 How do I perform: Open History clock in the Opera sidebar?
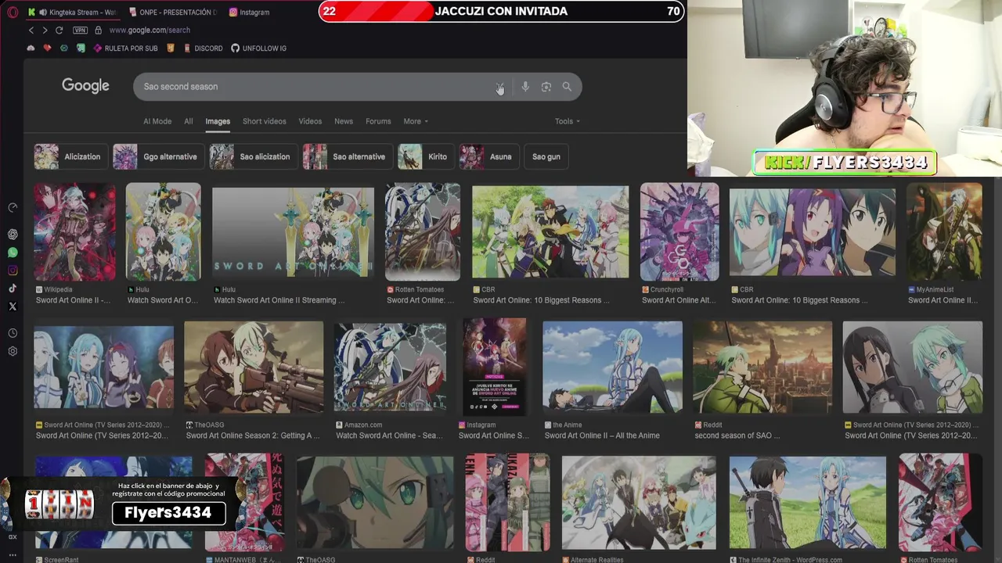click(13, 333)
